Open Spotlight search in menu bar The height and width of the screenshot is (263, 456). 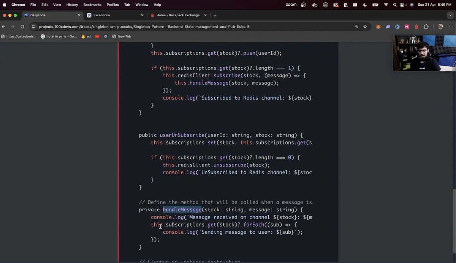point(395,5)
